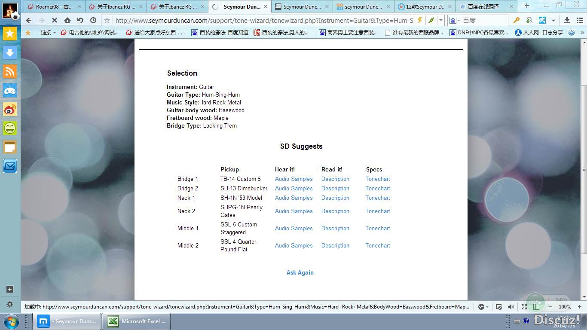This screenshot has height=330, width=587.
Task: Expand the address bar URL dropdown arrow
Action: coord(441,20)
